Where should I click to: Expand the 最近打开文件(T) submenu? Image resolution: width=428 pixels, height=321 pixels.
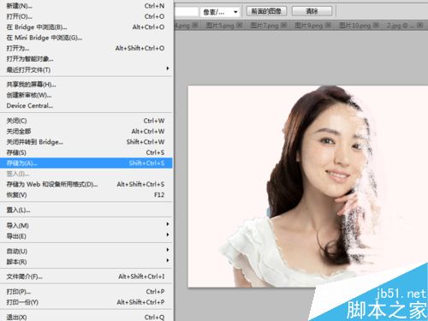86,69
